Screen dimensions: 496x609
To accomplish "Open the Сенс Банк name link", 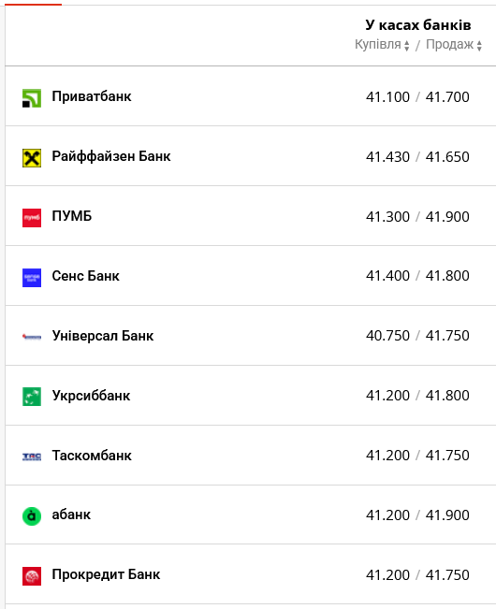I will (86, 276).
